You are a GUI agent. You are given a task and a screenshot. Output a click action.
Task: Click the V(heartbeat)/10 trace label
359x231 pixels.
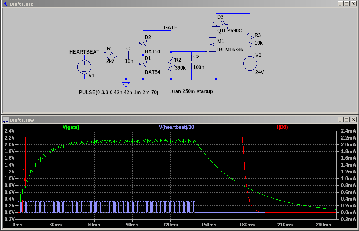176,127
